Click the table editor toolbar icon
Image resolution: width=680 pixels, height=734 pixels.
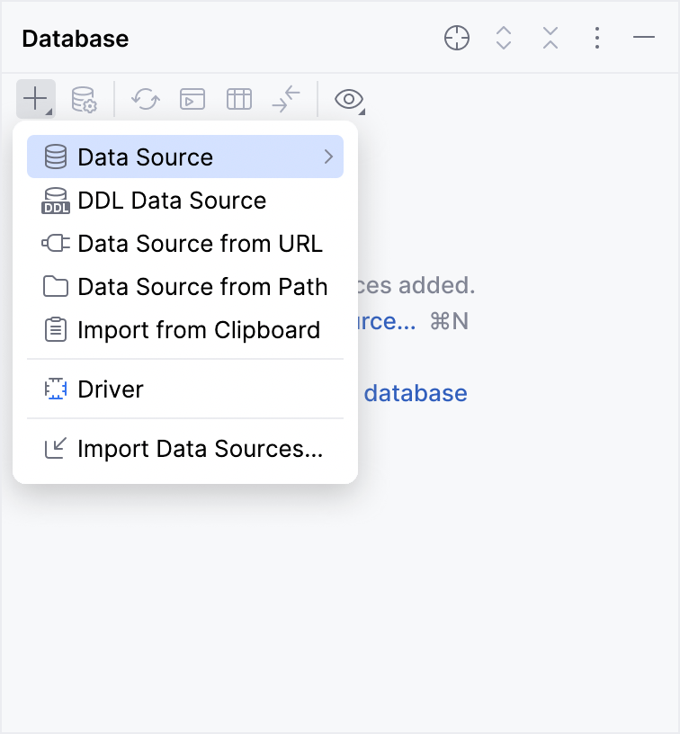click(x=239, y=99)
